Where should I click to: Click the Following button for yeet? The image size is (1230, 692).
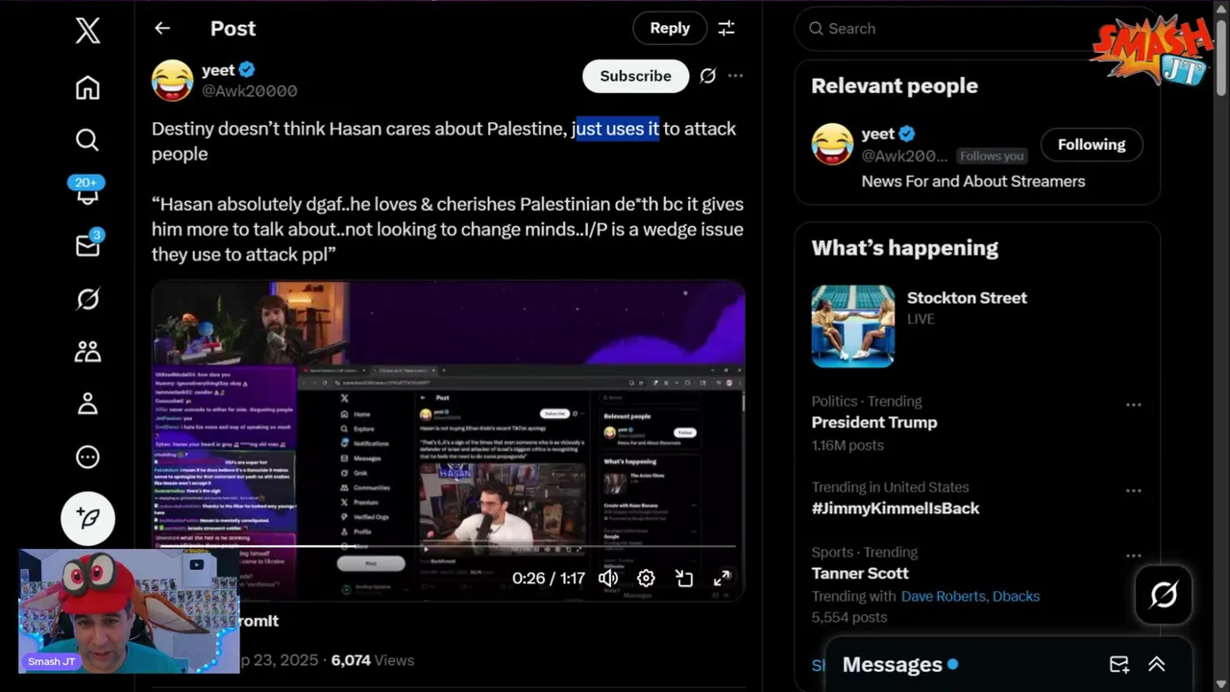1092,145
